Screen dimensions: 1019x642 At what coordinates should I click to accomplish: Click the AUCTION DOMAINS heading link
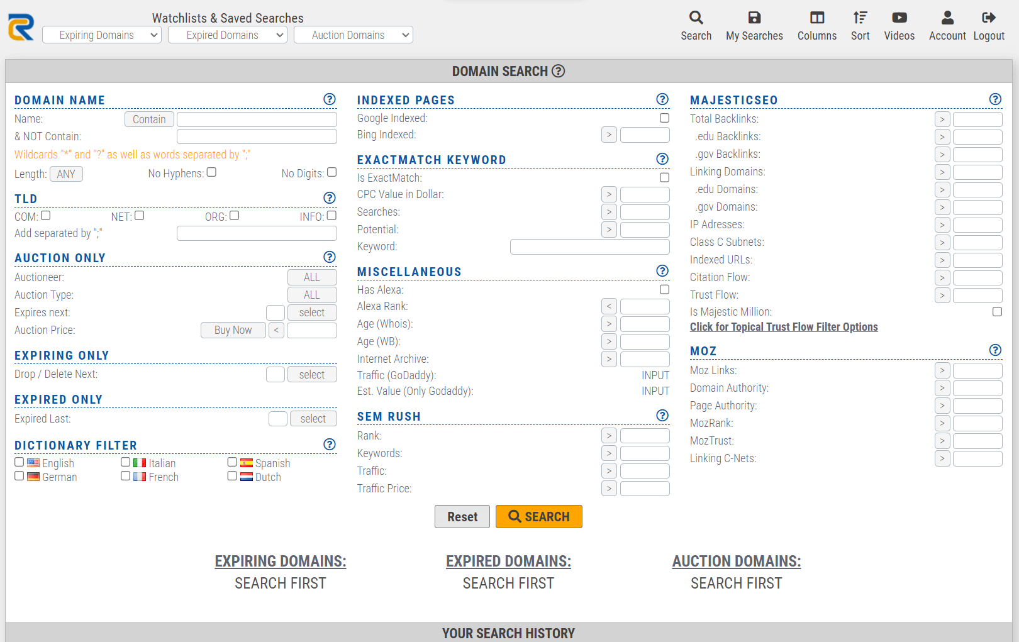(x=736, y=561)
